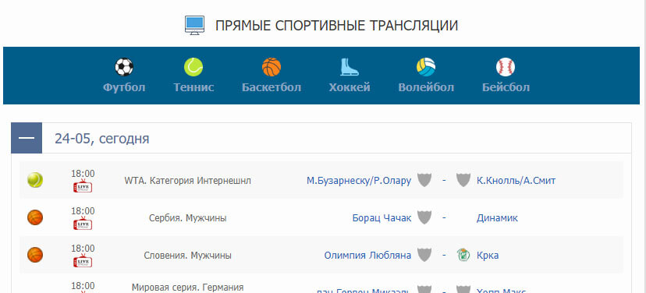Viewport: 646px width, 293px height.
Task: Open the Футбол category
Action: tap(124, 87)
